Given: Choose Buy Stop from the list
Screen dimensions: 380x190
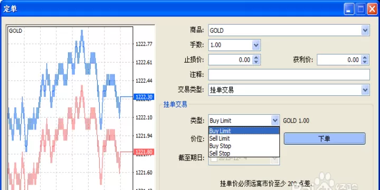Looking at the screenshot, I should pyautogui.click(x=244, y=146).
